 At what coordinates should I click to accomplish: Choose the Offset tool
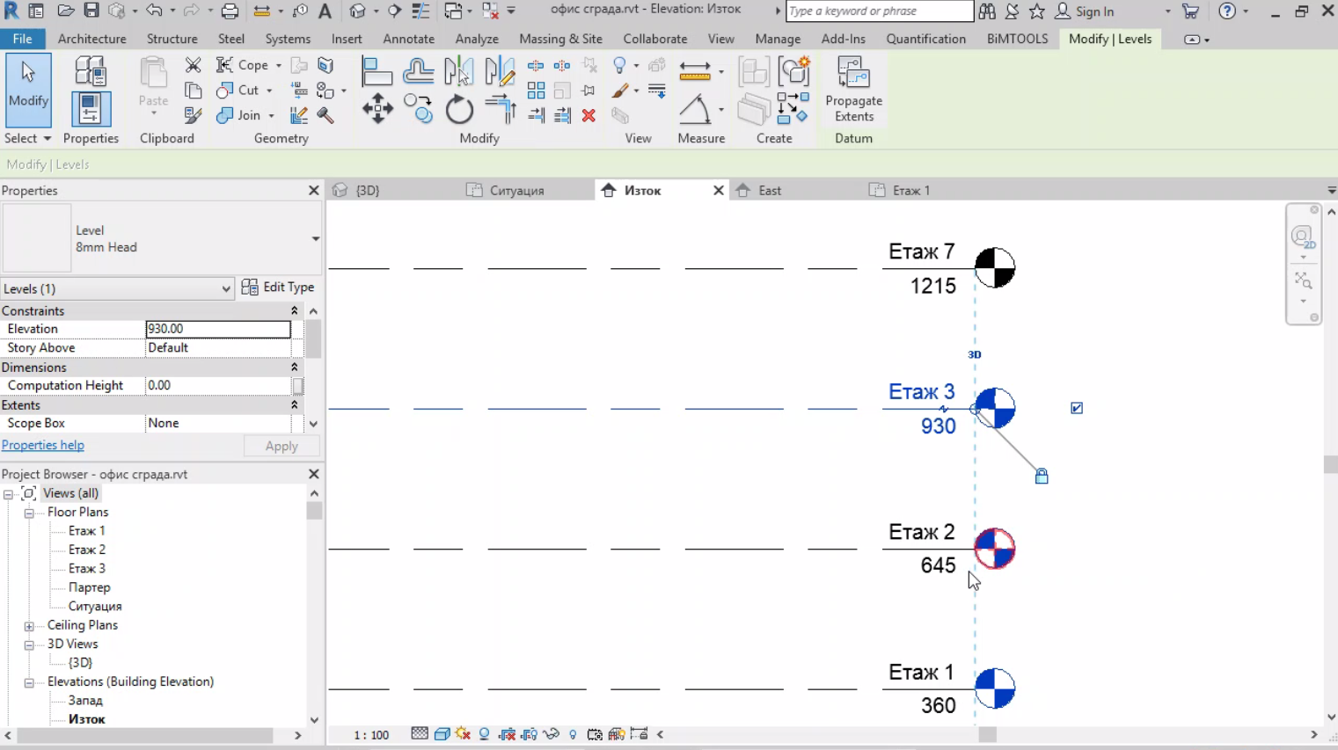tap(419, 71)
